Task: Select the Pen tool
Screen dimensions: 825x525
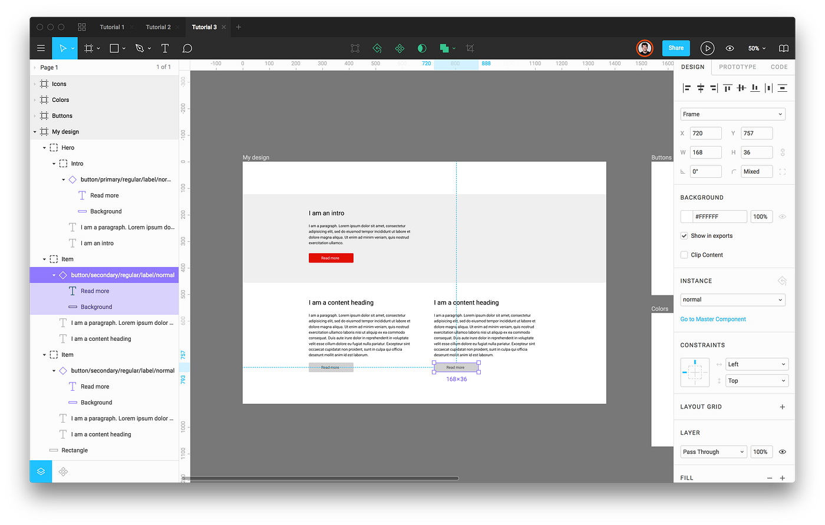Action: tap(140, 48)
